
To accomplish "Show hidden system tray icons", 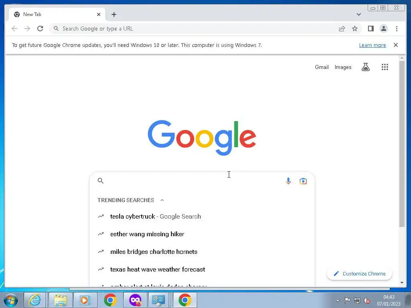I will click(338, 300).
